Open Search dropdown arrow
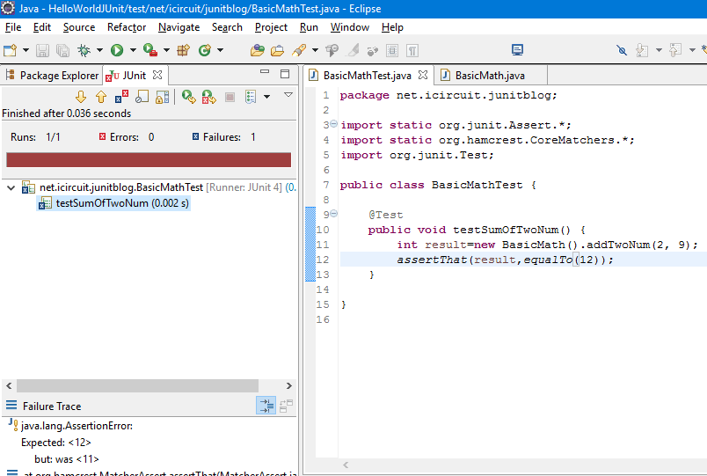707x476 pixels. (x=315, y=50)
